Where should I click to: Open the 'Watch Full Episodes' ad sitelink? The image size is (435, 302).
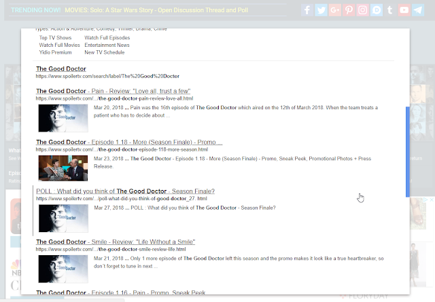click(x=107, y=38)
